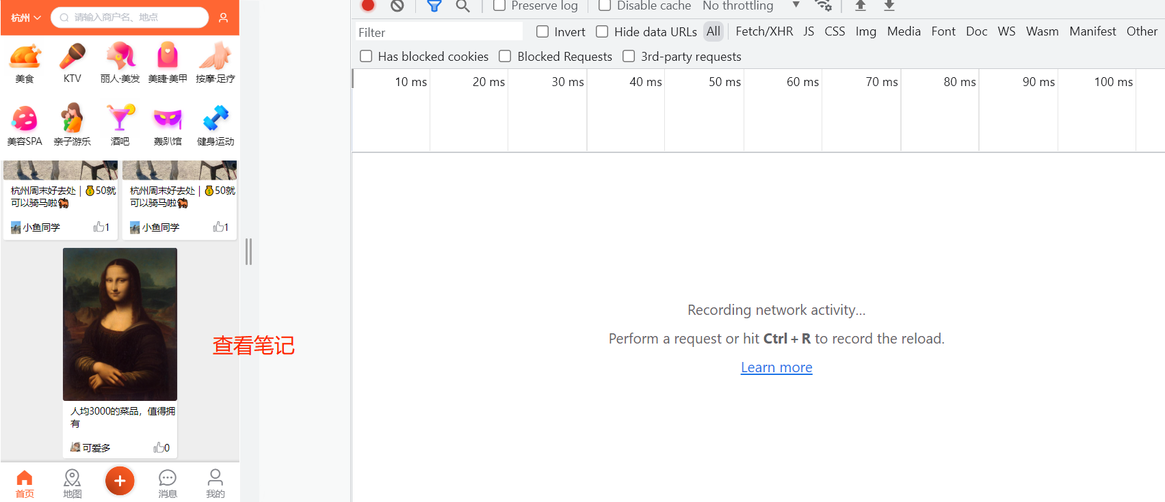Image resolution: width=1165 pixels, height=502 pixels.
Task: Enable Disable cache checkbox
Action: pyautogui.click(x=605, y=5)
